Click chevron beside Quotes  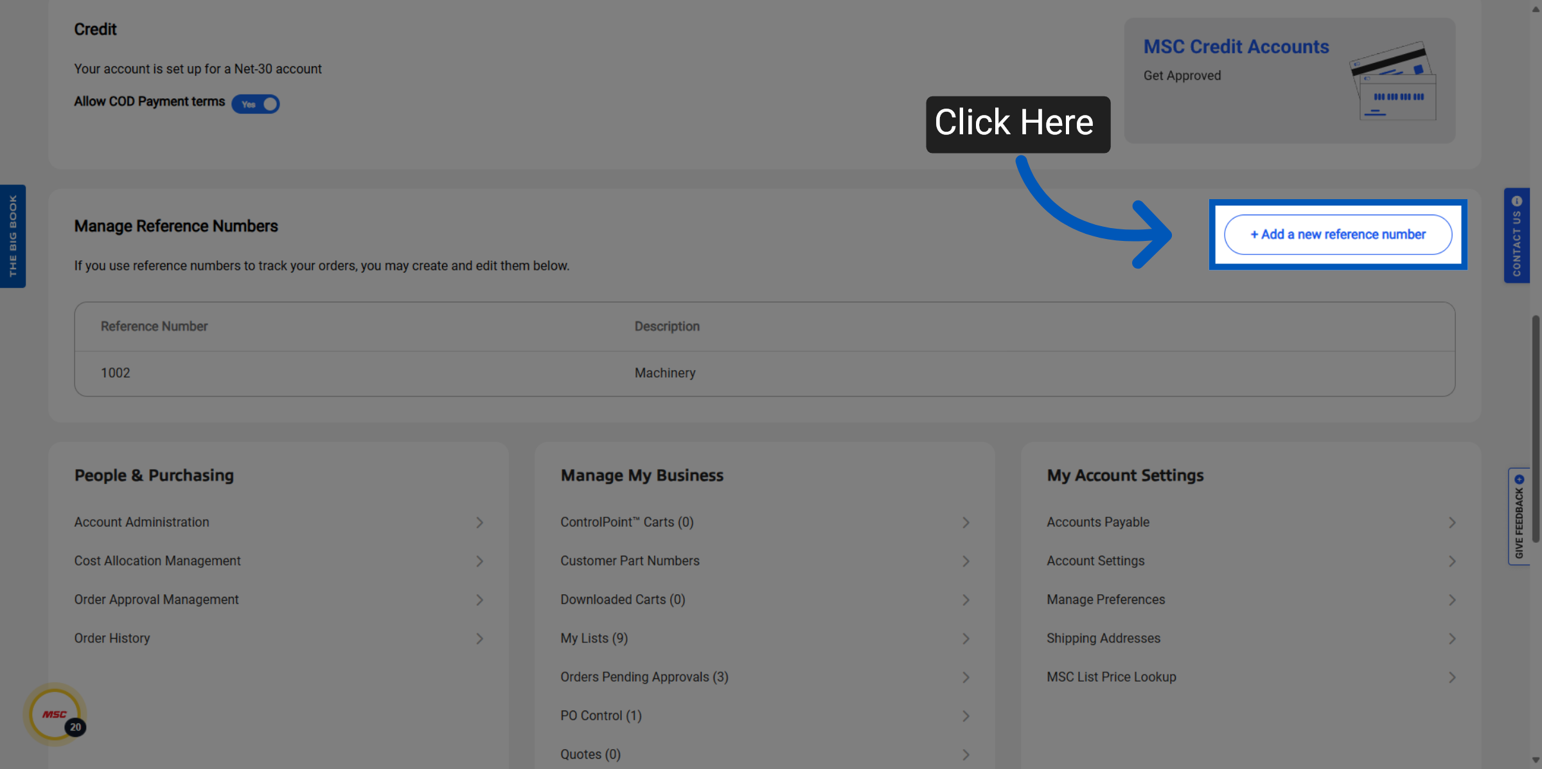click(966, 754)
